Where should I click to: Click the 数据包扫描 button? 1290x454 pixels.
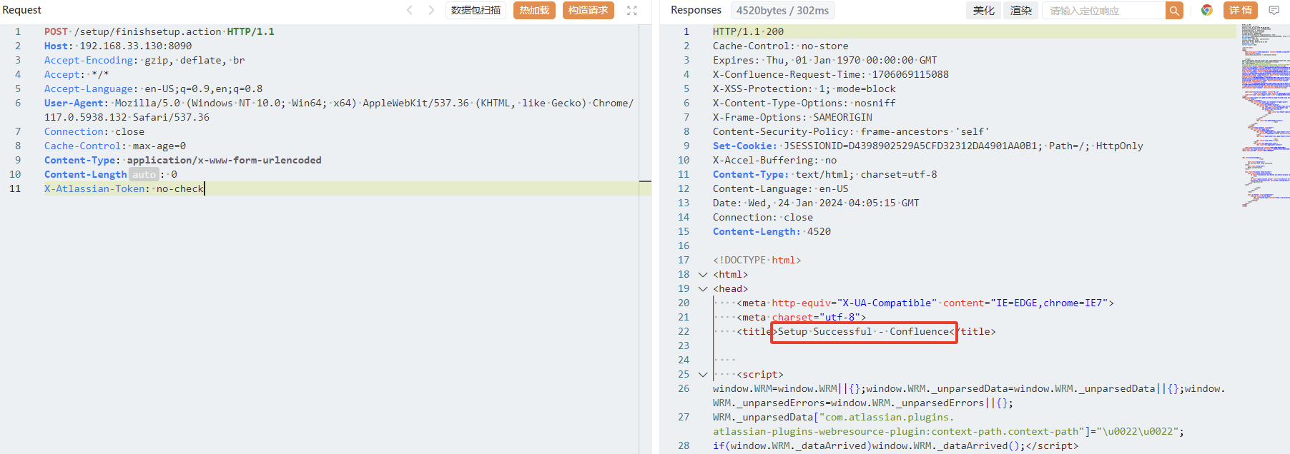pos(476,10)
